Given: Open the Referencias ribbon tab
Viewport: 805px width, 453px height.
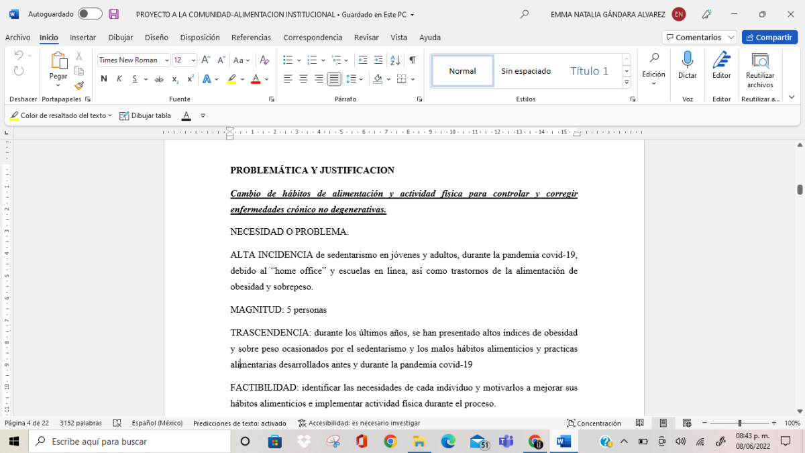Looking at the screenshot, I should [x=251, y=38].
